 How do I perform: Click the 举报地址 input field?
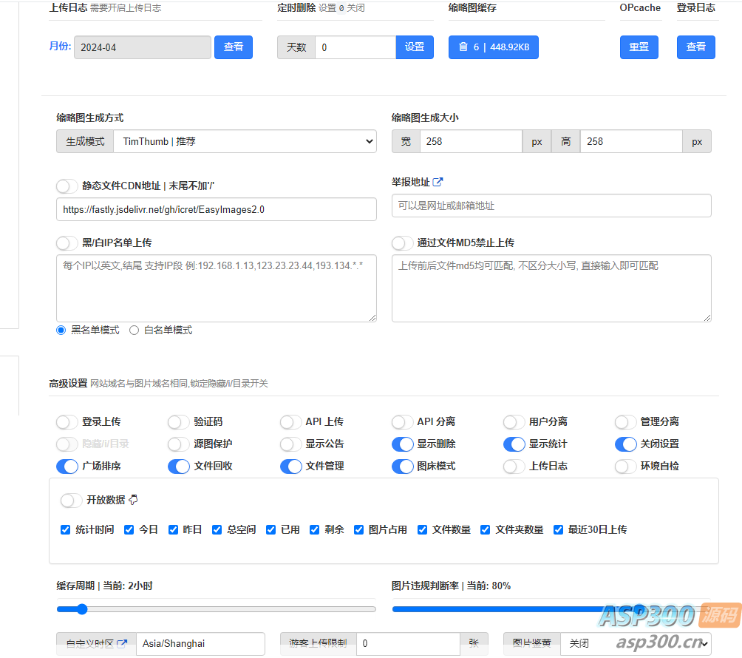point(551,206)
